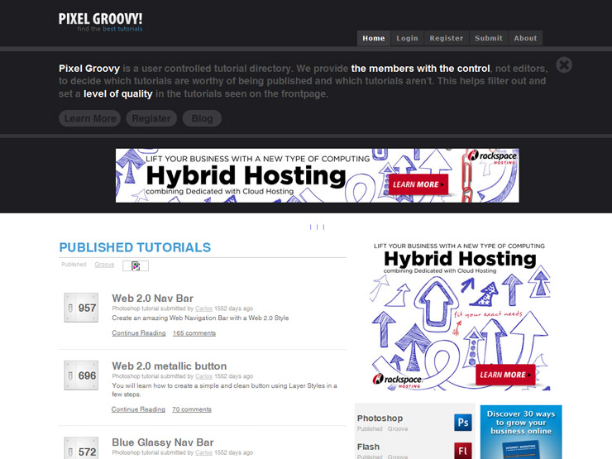Vote on Web 2.0 metallic button (696)
The image size is (612, 459).
coord(81,375)
